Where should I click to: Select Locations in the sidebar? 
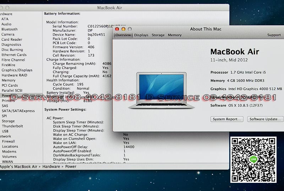[10, 147]
